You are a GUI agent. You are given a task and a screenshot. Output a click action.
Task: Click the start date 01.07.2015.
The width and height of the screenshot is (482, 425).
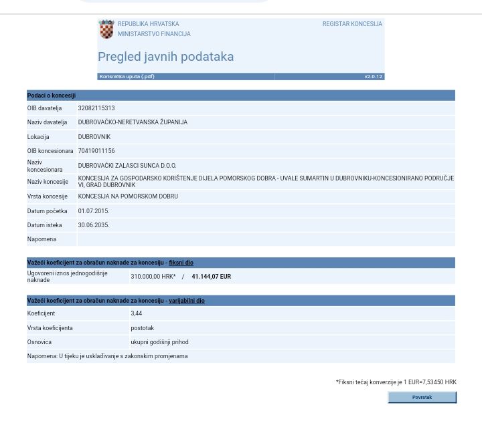(93, 211)
